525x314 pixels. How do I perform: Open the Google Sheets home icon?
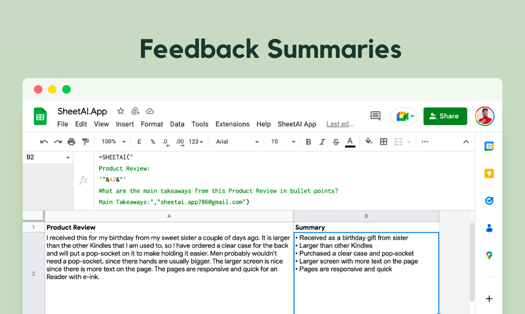pyautogui.click(x=41, y=117)
